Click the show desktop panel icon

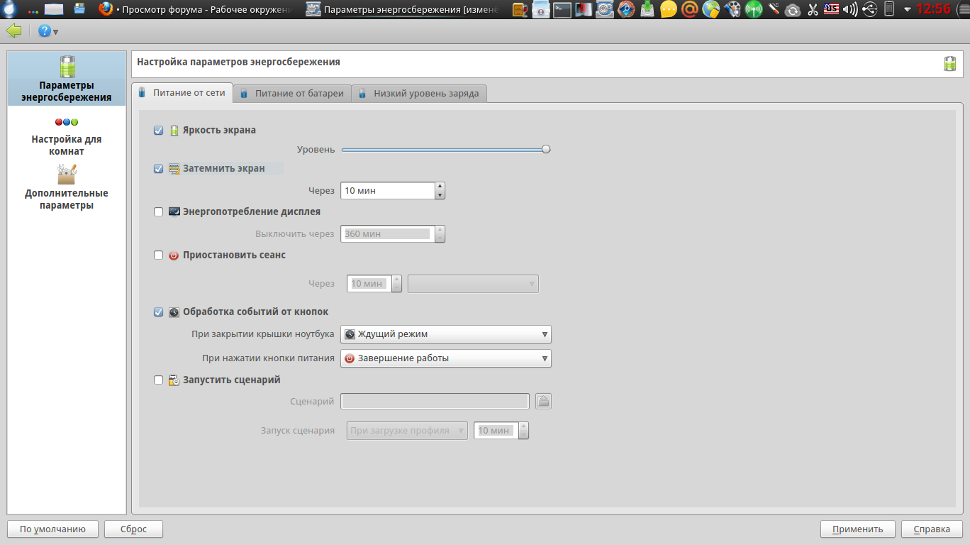click(54, 9)
